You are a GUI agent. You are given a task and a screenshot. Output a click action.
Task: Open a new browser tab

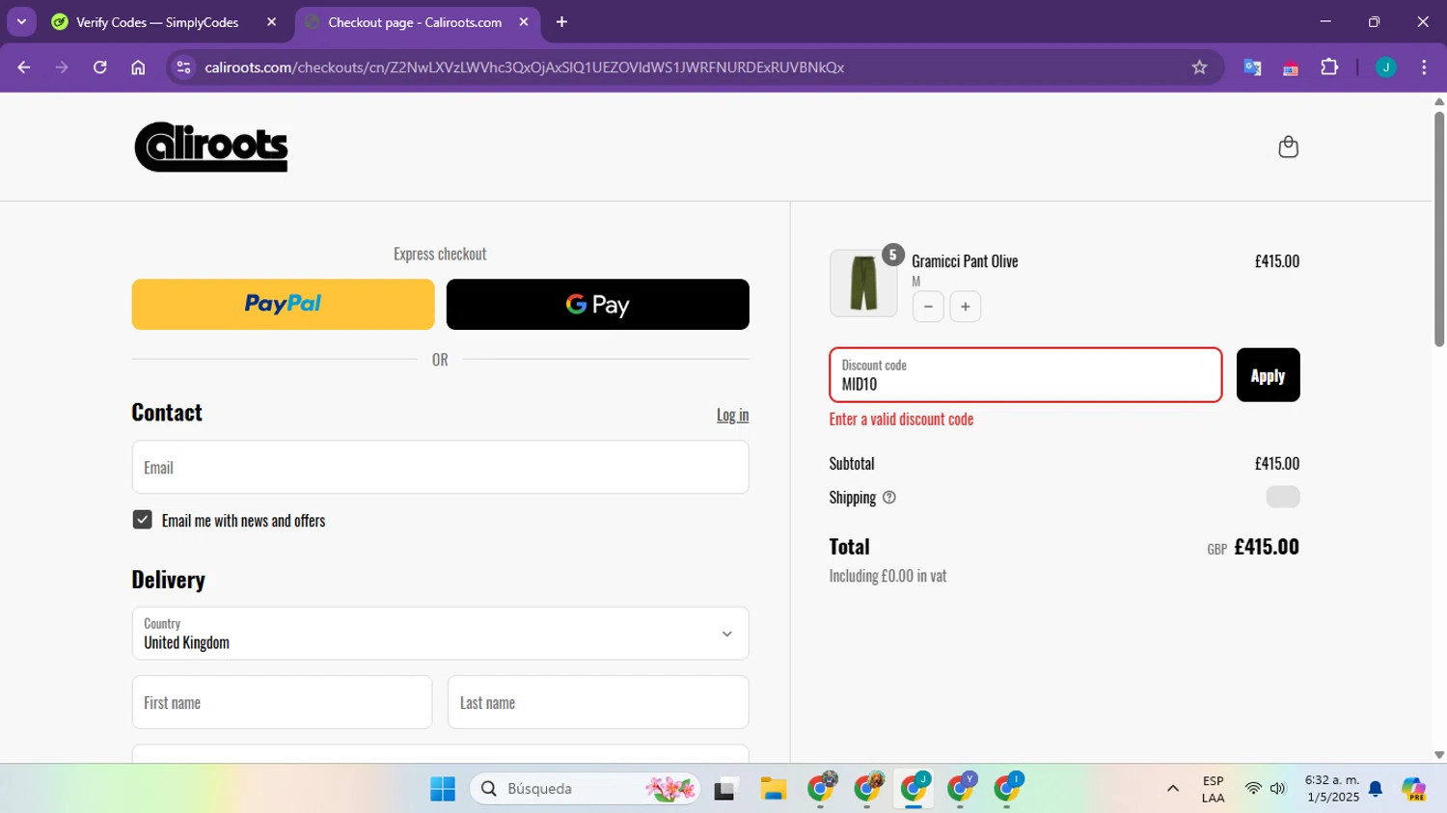(x=562, y=21)
